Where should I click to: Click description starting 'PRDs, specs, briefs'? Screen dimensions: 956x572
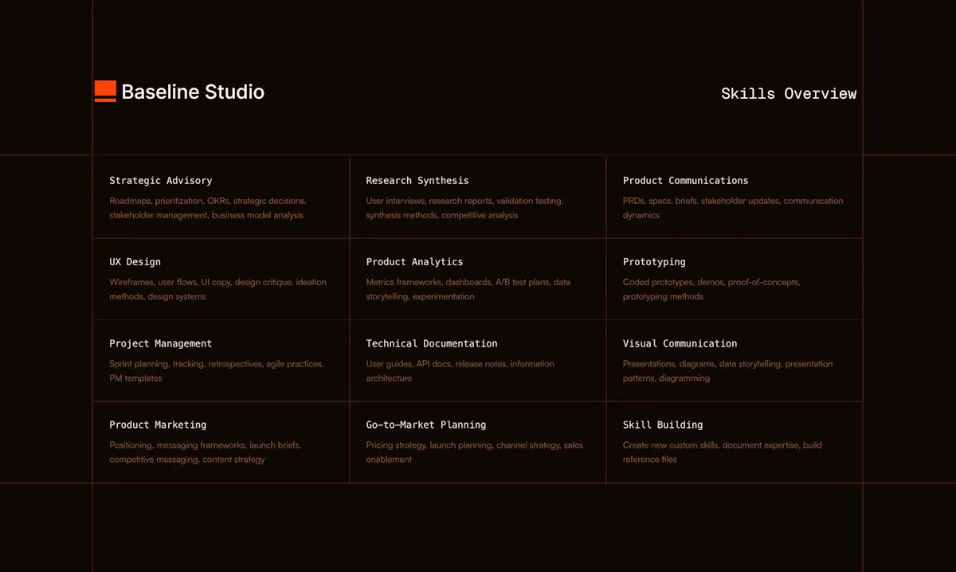[733, 208]
